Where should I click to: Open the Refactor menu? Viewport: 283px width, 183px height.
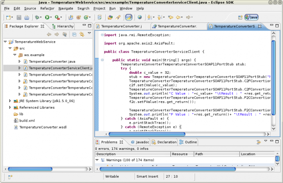pos(47,8)
